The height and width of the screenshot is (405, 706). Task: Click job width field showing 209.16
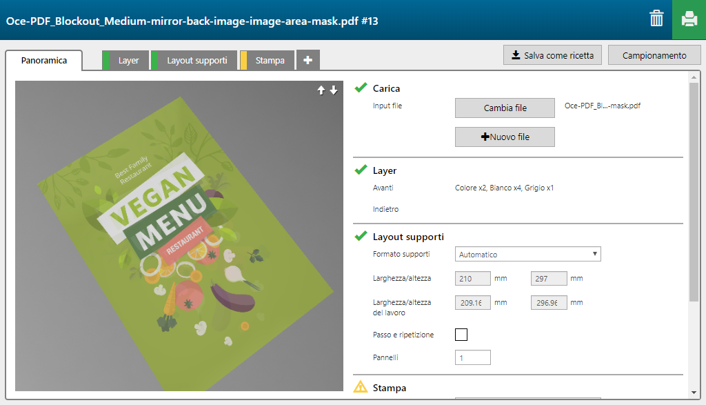473,303
